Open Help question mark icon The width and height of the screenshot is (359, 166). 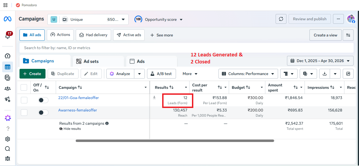click(x=8, y=128)
